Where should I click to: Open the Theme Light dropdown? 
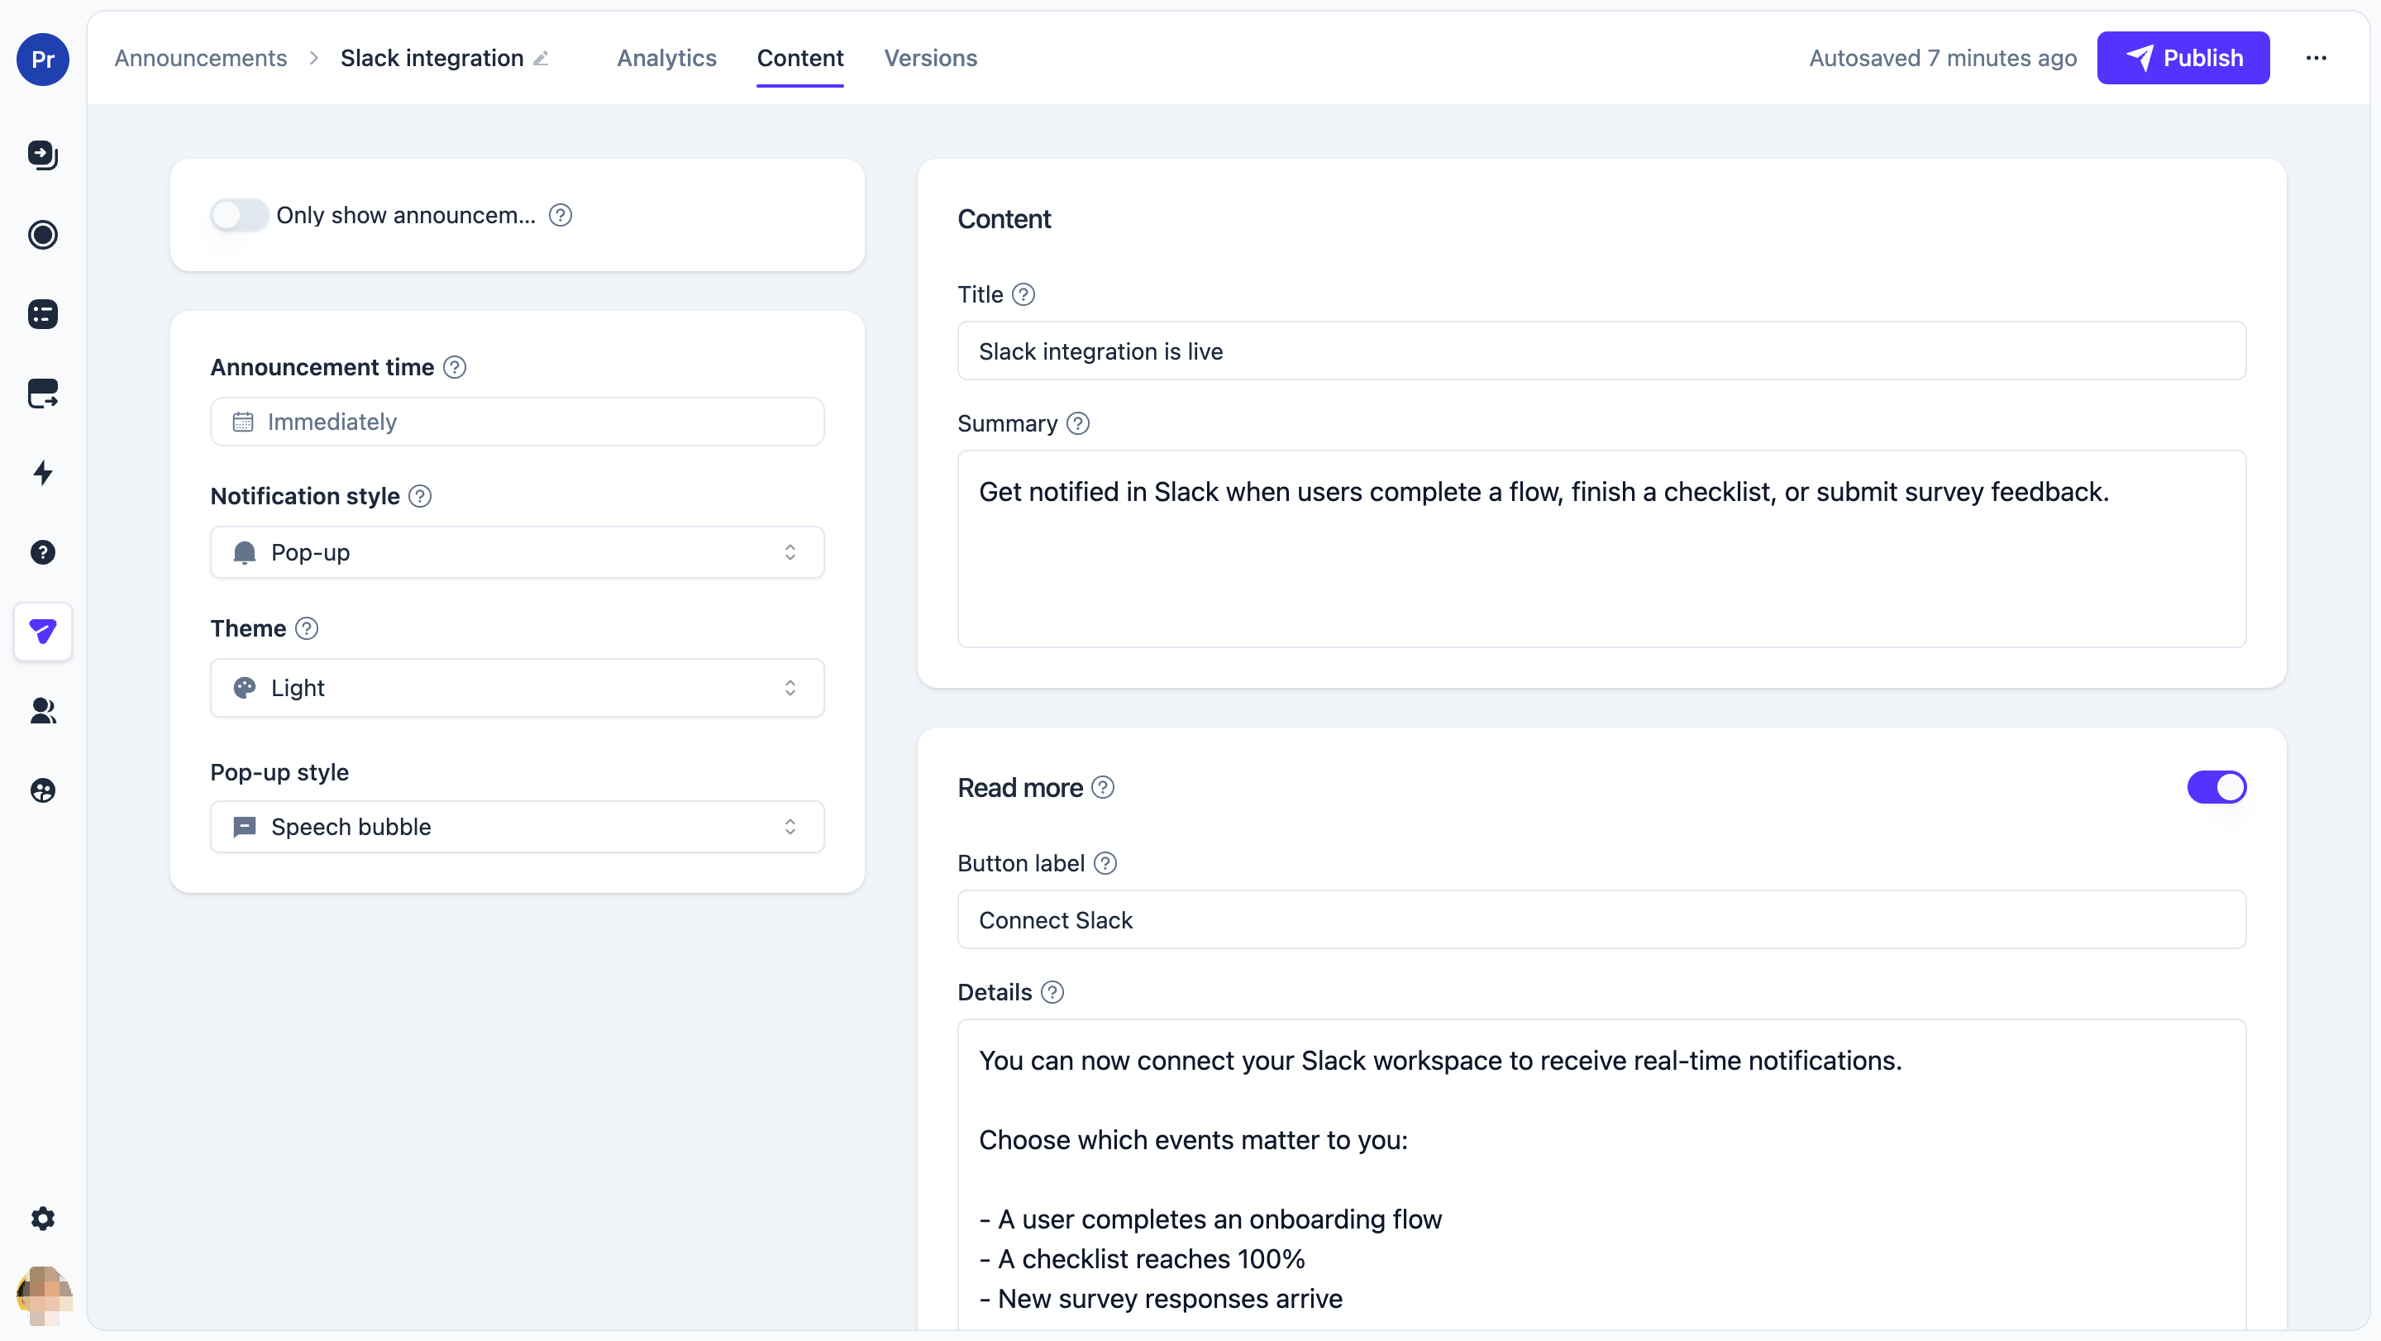click(x=518, y=688)
